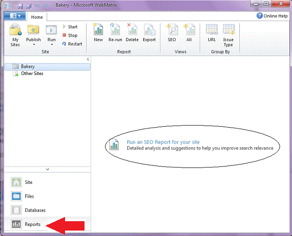
Task: Click the Redo icon in quick access toolbar
Action: tap(46, 6)
